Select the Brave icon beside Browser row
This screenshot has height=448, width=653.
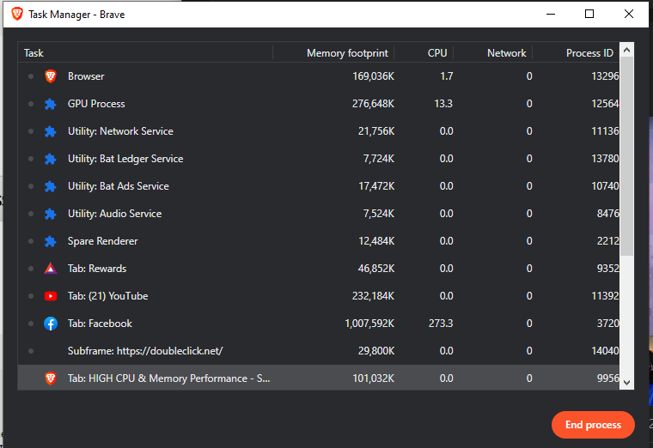(51, 76)
